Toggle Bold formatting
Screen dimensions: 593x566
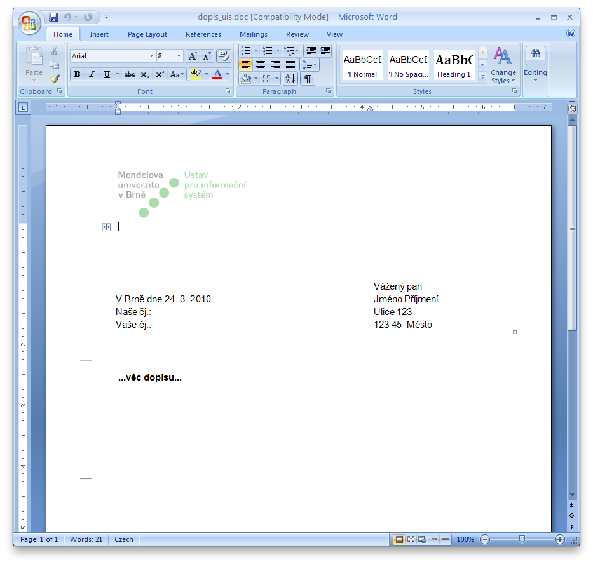tap(77, 74)
